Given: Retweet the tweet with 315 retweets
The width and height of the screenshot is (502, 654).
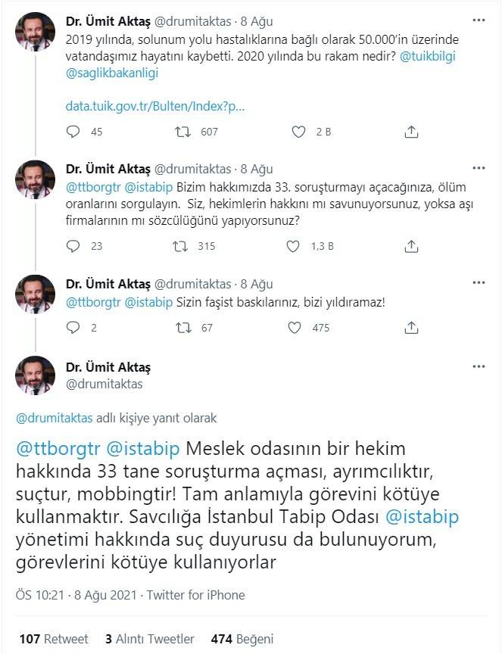Looking at the screenshot, I should 182,246.
